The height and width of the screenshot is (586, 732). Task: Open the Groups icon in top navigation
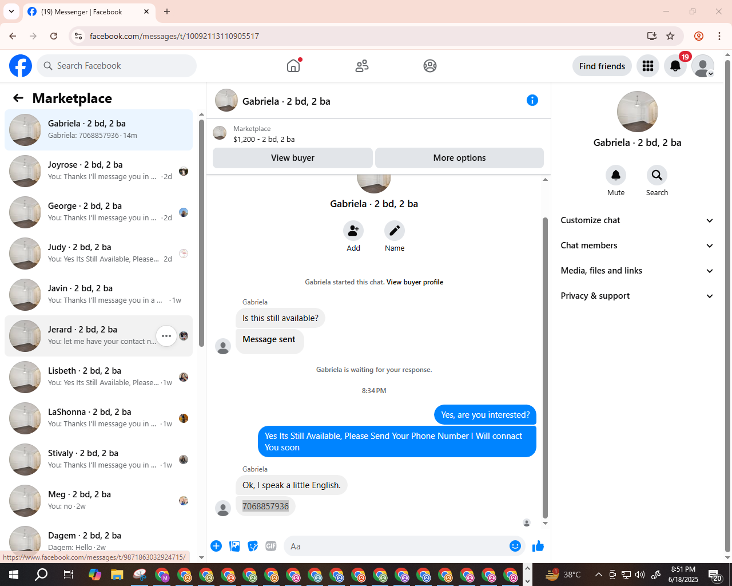[x=430, y=66]
